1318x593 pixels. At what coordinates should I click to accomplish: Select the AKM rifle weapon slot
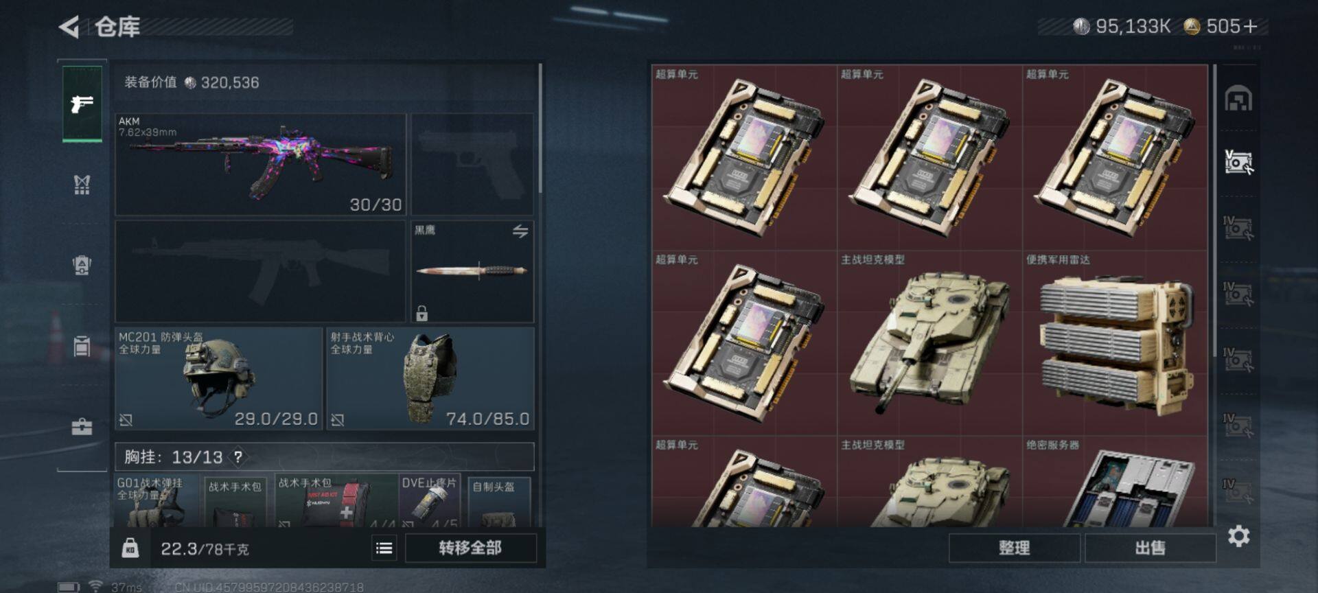click(261, 165)
